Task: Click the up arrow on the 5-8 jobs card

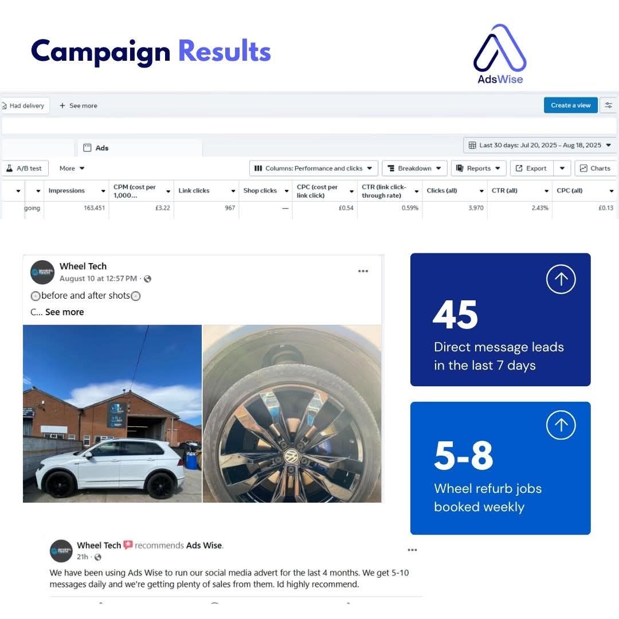Action: tap(561, 425)
